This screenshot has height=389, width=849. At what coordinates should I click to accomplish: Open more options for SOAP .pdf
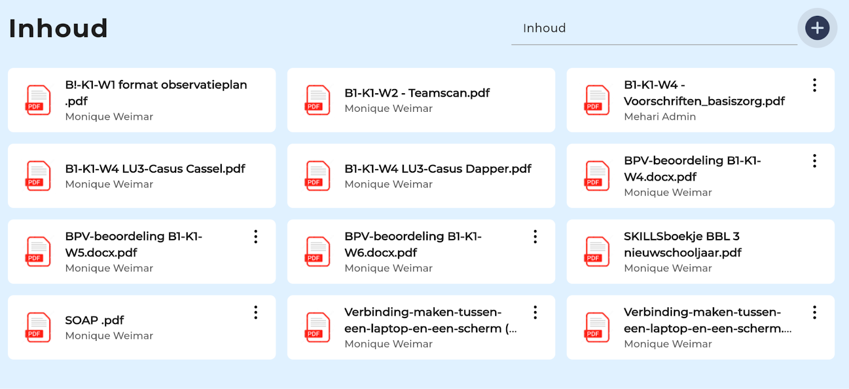256,313
